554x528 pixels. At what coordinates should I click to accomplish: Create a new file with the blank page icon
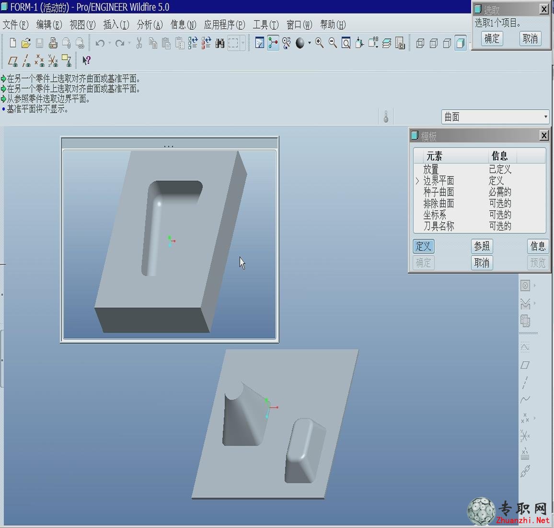(13, 43)
